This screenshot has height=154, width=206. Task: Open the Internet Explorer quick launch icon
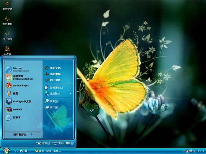(x=16, y=151)
